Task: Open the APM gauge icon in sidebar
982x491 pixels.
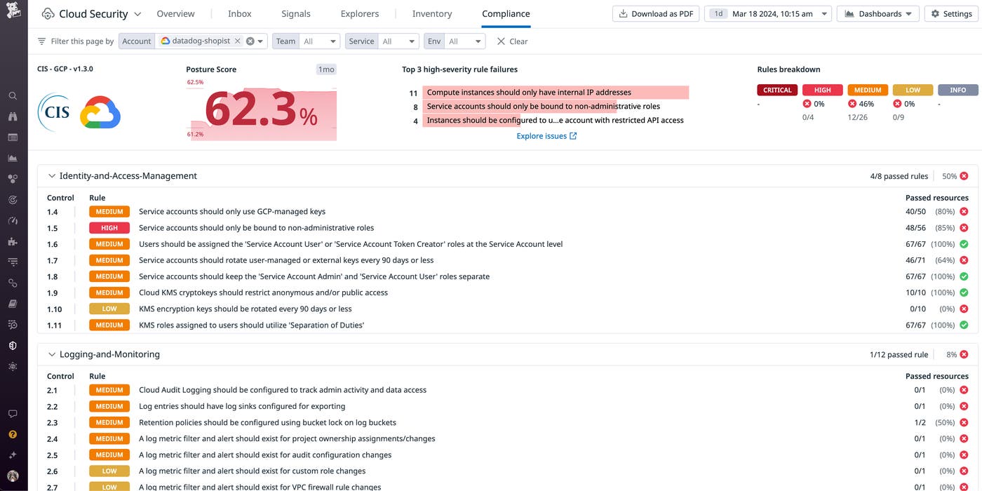Action: click(13, 220)
